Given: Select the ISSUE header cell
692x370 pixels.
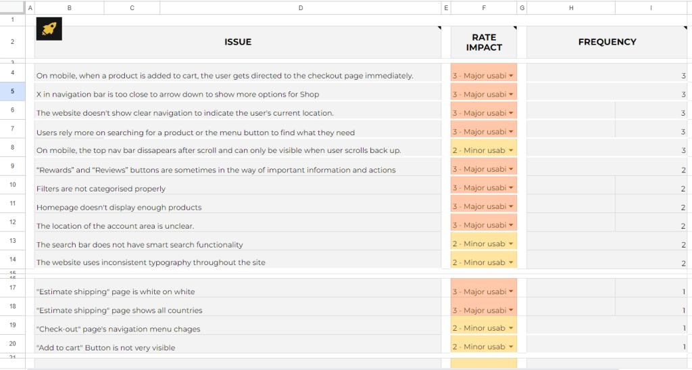Looking at the screenshot, I should [x=238, y=42].
